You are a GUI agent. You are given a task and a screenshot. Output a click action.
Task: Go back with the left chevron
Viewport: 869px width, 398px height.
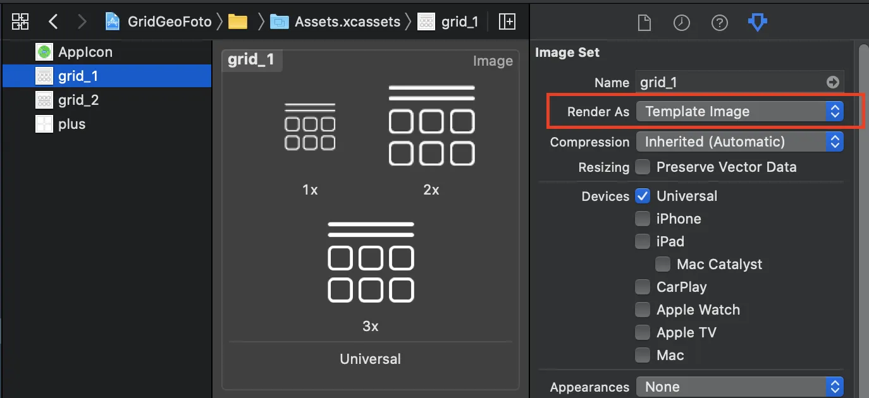53,22
